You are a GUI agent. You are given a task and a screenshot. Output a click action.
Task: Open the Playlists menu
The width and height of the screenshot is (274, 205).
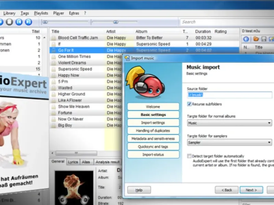(x=41, y=13)
